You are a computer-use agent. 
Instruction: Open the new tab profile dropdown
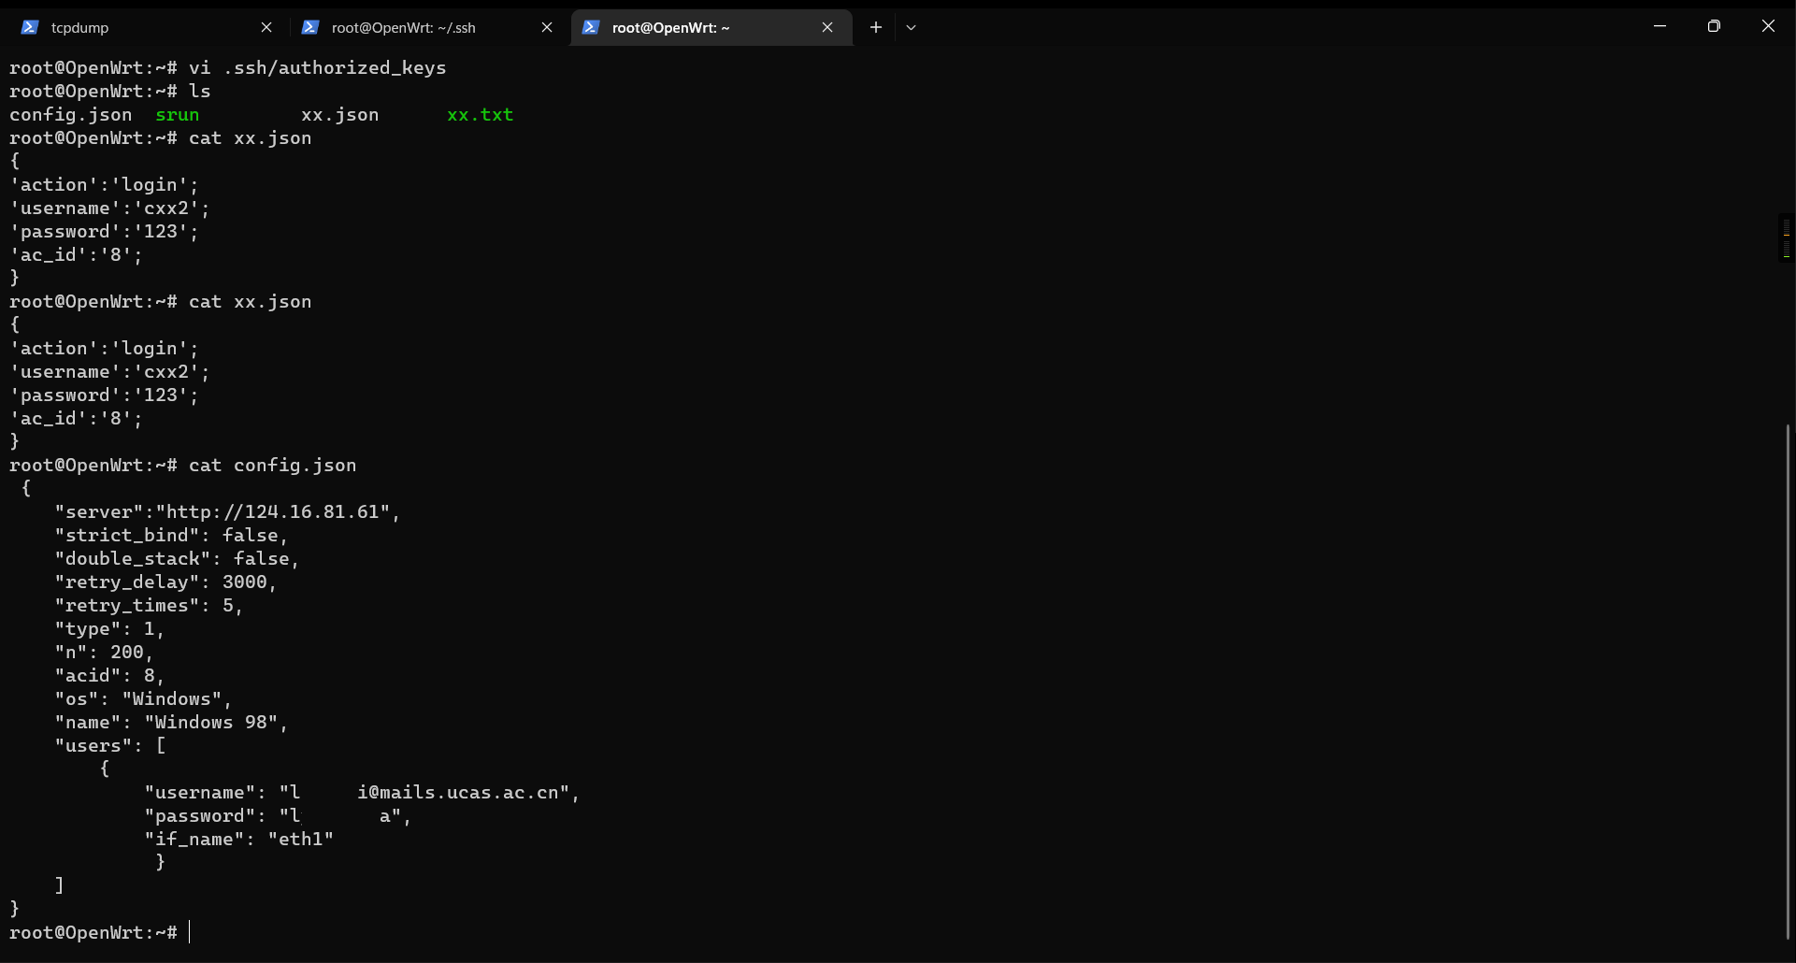[912, 27]
